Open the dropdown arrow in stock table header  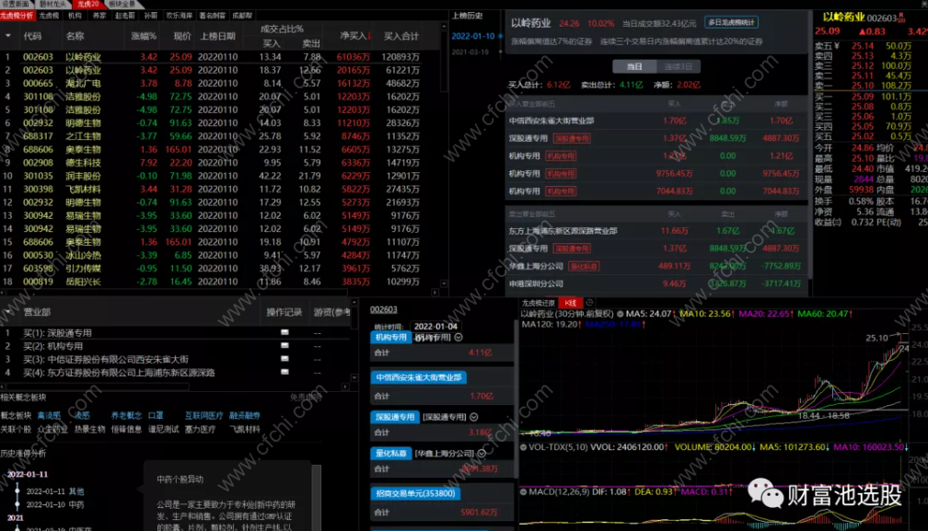coord(7,36)
